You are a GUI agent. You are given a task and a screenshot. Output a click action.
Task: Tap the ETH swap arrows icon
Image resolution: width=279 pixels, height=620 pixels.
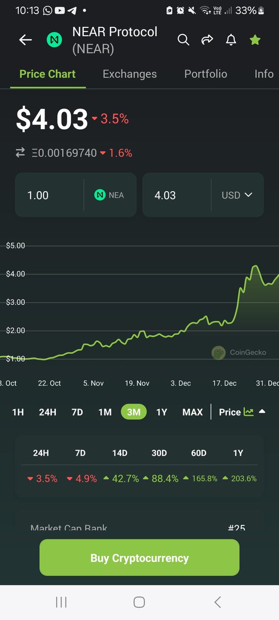point(20,152)
